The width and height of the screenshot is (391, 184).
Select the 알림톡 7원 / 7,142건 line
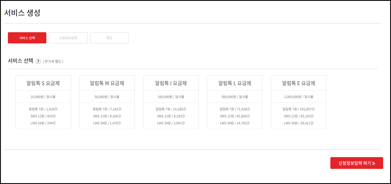(107, 109)
